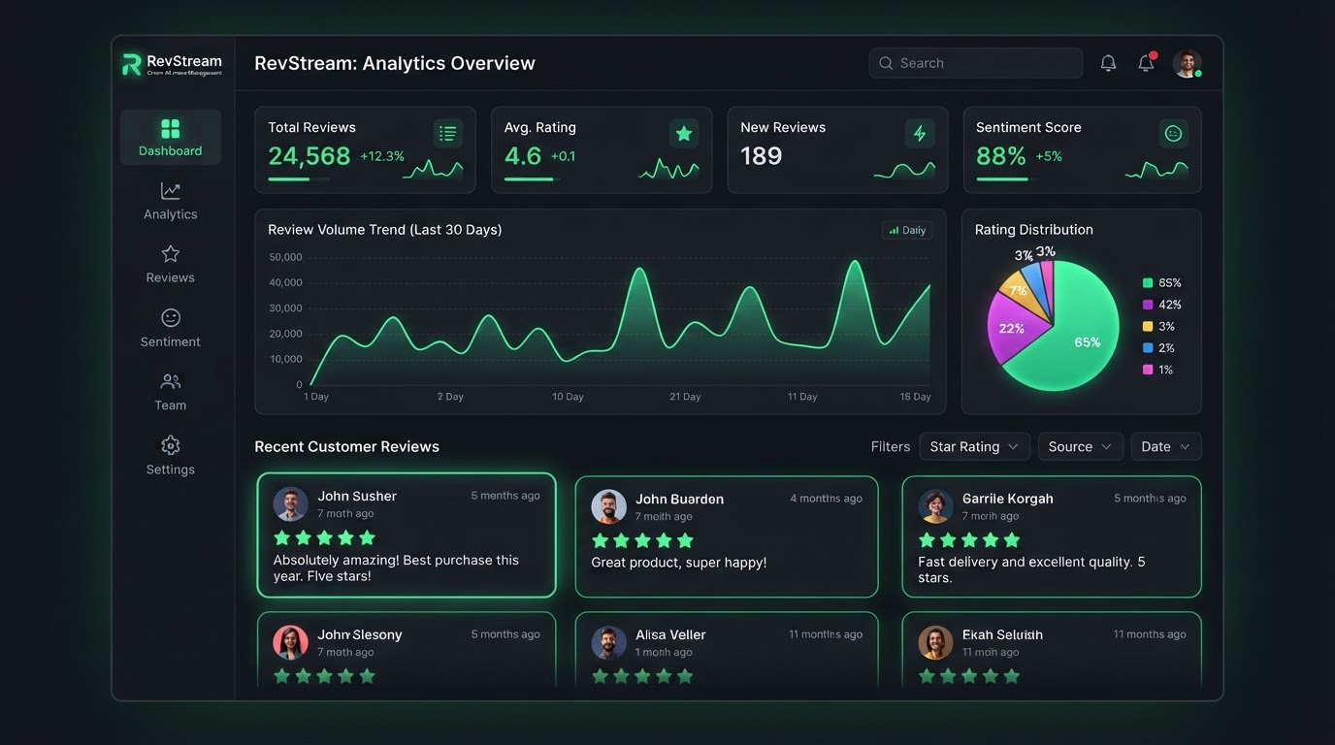Select the purple 42% legend swatch
Image resolution: width=1335 pixels, height=745 pixels.
click(1148, 305)
